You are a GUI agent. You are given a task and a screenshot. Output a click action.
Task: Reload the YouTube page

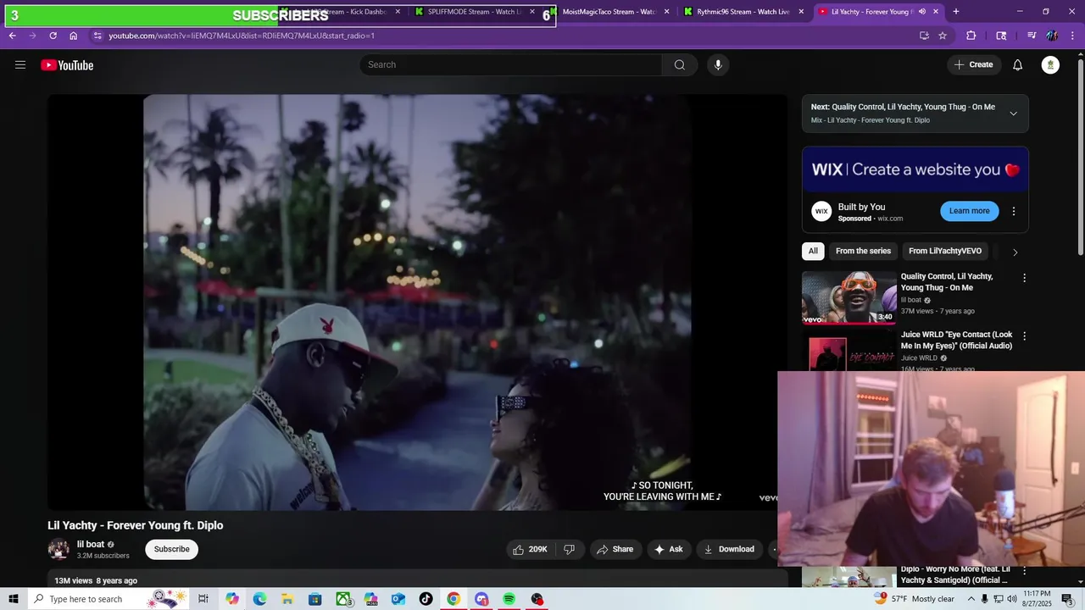pos(53,36)
